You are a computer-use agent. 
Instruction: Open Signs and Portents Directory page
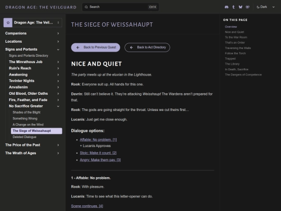point(29,56)
